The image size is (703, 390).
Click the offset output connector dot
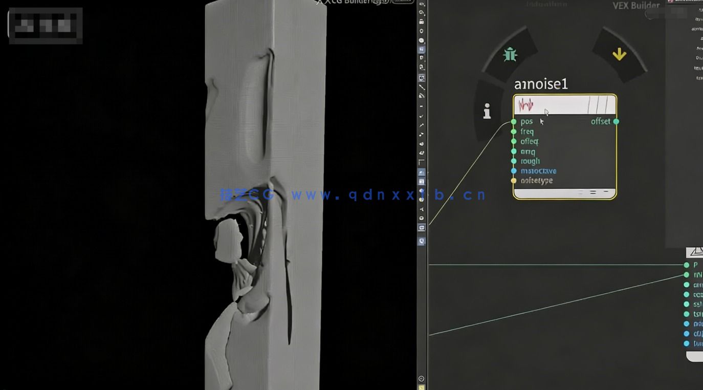point(616,121)
